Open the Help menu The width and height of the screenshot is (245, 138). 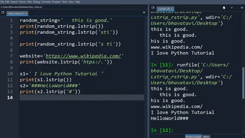point(77,2)
